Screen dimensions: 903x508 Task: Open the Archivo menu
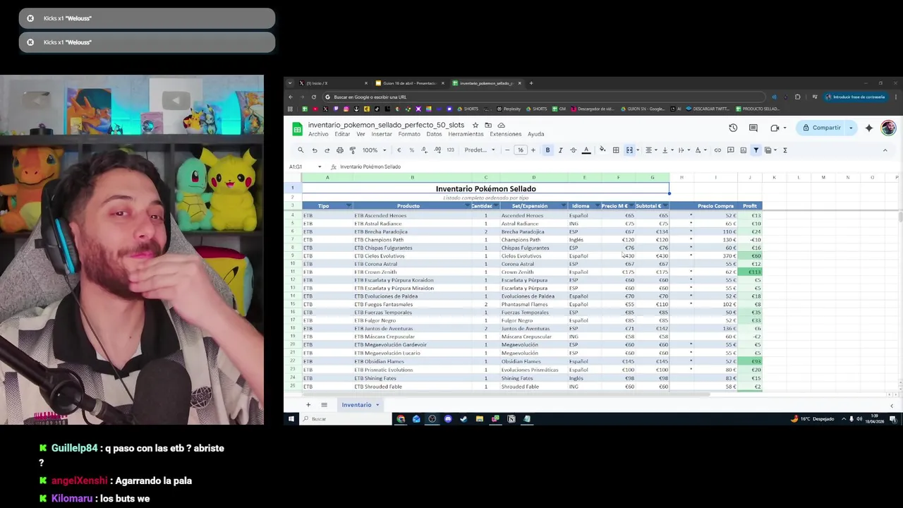[x=318, y=134]
